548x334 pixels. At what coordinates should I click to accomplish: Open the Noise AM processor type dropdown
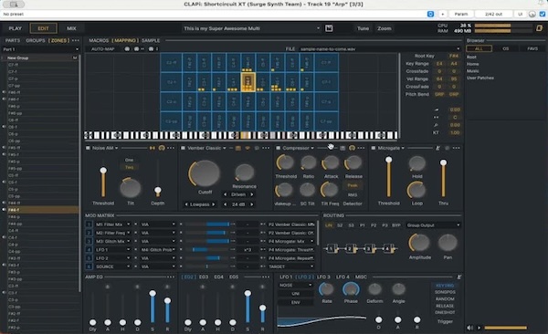(x=105, y=148)
